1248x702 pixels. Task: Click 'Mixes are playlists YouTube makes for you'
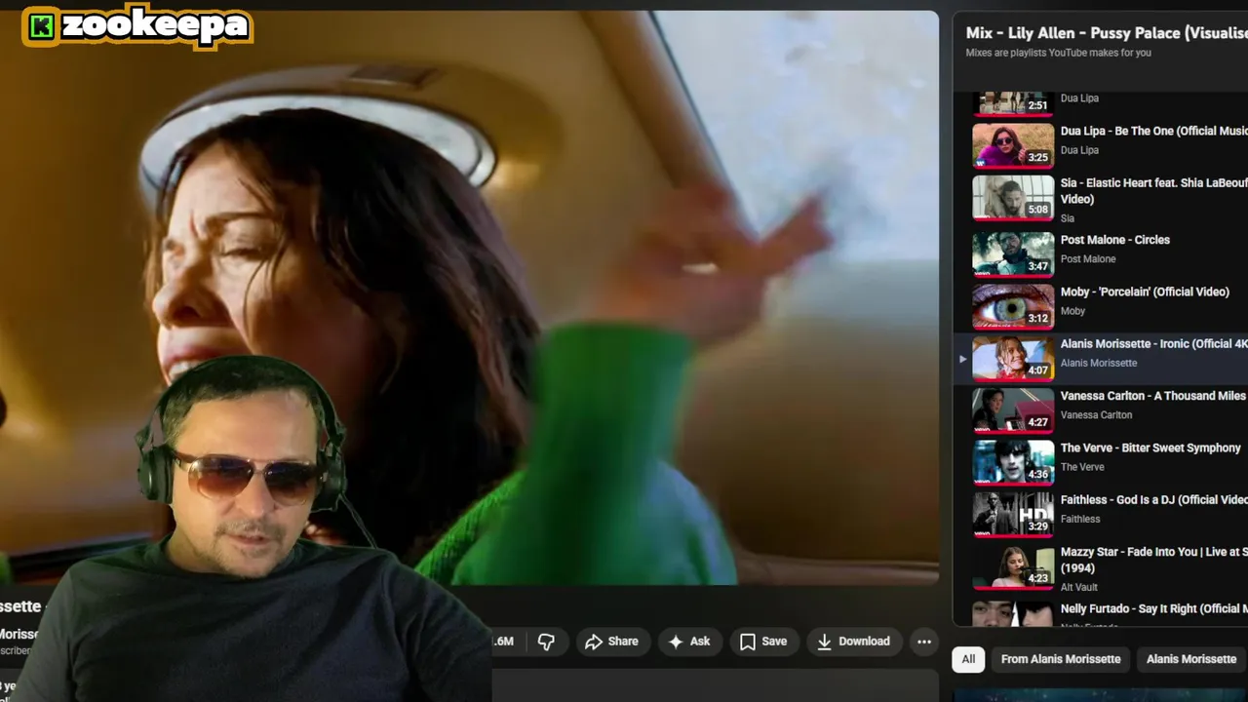coord(1058,53)
